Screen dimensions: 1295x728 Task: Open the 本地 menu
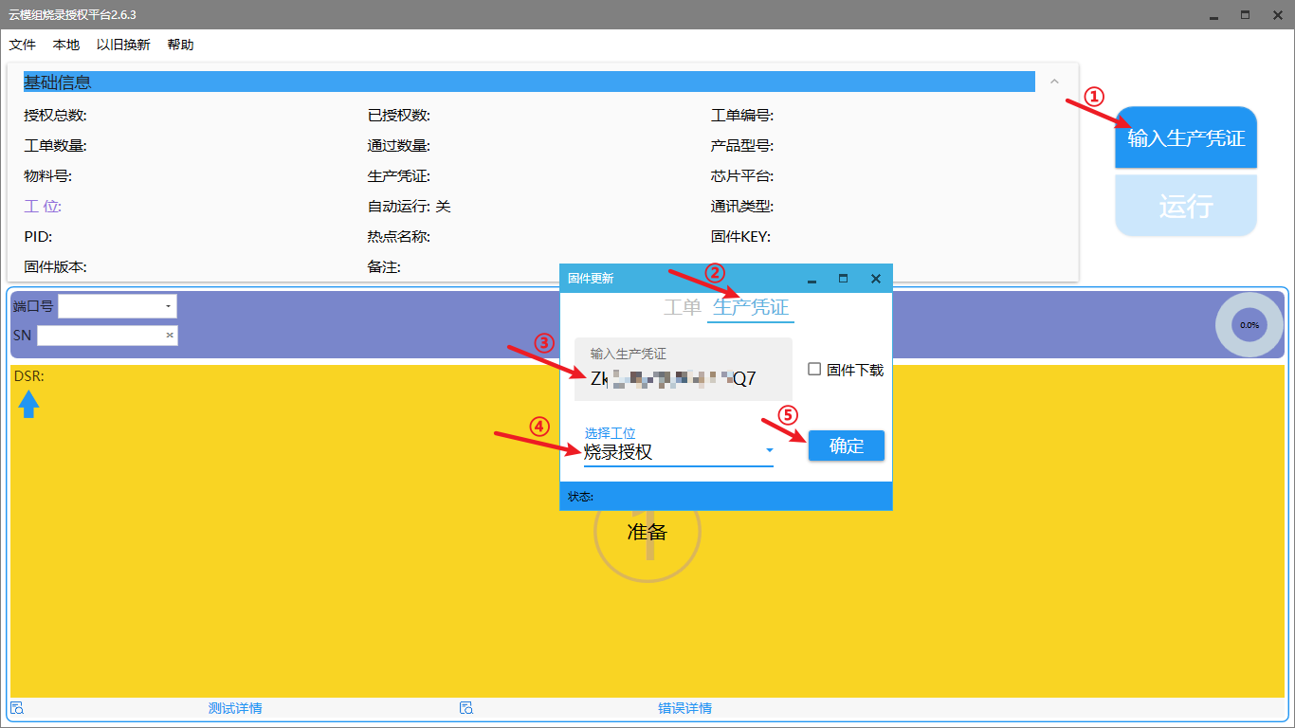click(x=66, y=45)
